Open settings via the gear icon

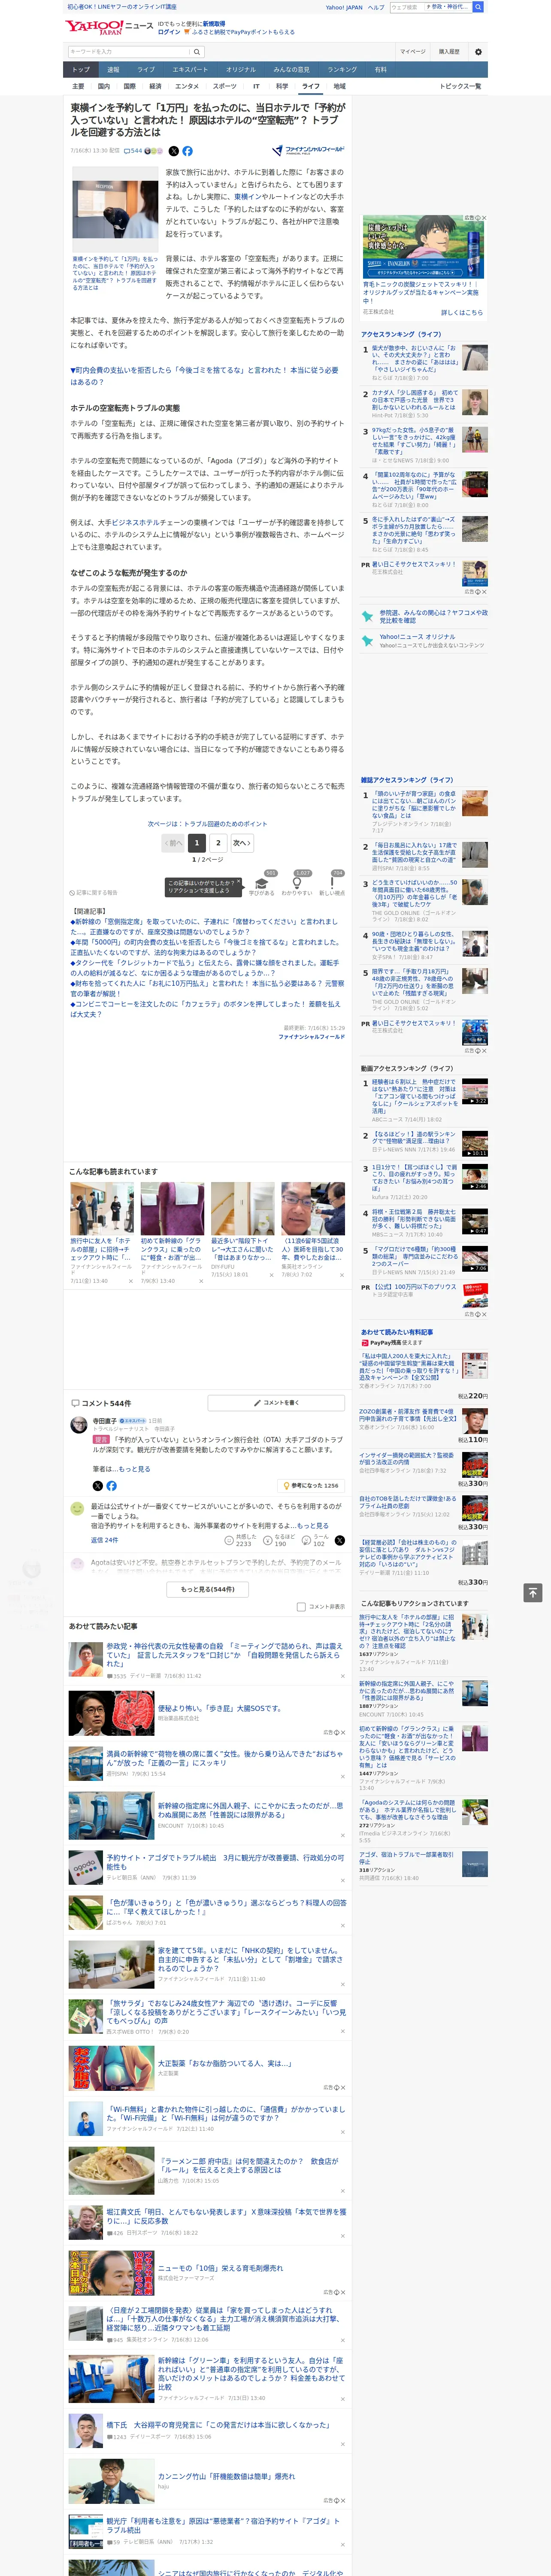point(478,51)
